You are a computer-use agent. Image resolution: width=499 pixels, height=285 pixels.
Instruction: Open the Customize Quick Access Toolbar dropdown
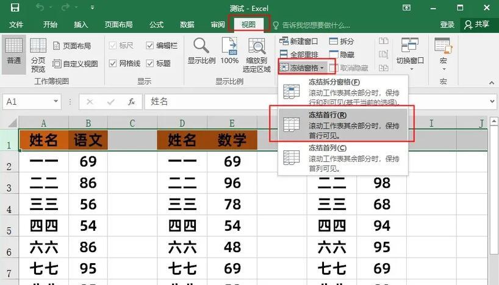[x=92, y=7]
